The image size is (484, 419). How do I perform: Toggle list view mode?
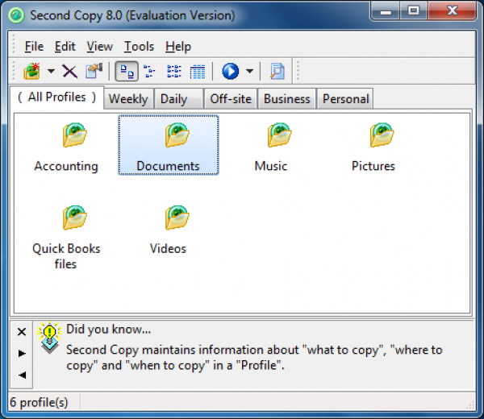tap(174, 71)
